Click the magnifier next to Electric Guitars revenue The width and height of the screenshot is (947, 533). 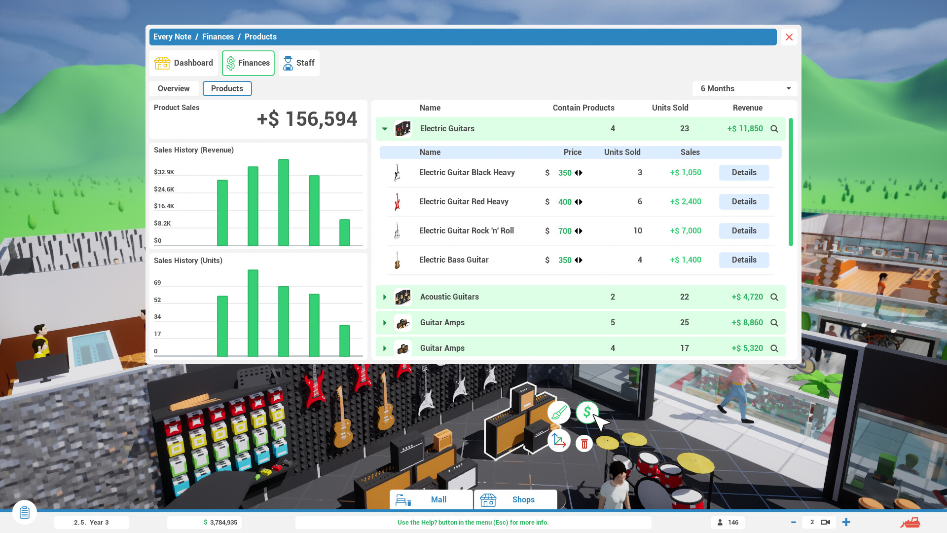[x=774, y=128]
